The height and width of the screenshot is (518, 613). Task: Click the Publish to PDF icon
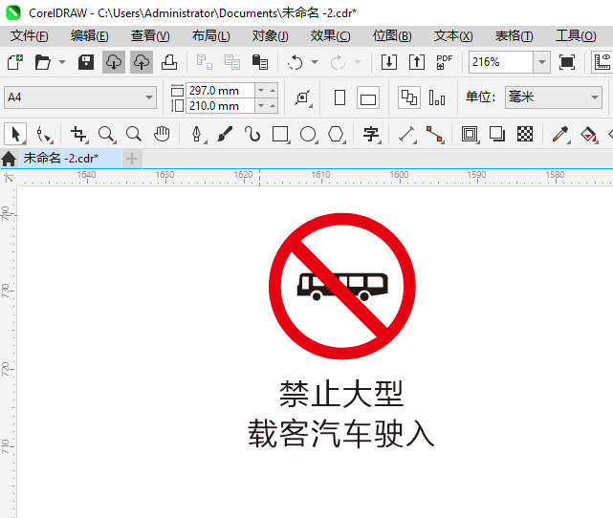click(445, 62)
